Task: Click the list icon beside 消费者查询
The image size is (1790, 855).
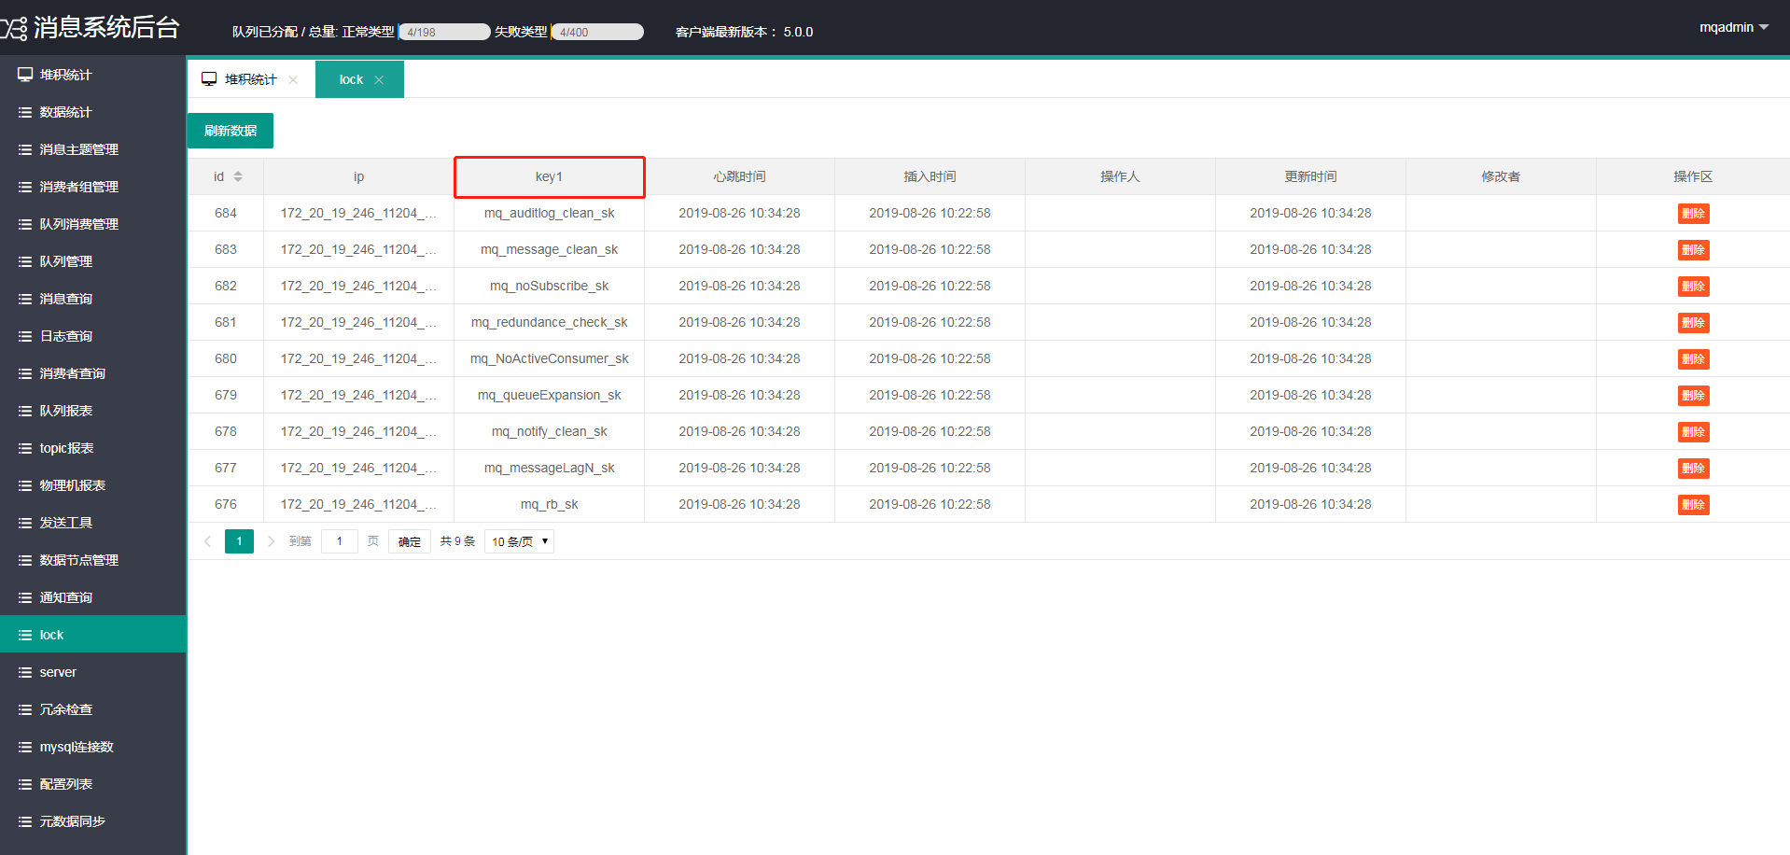Action: [x=25, y=373]
